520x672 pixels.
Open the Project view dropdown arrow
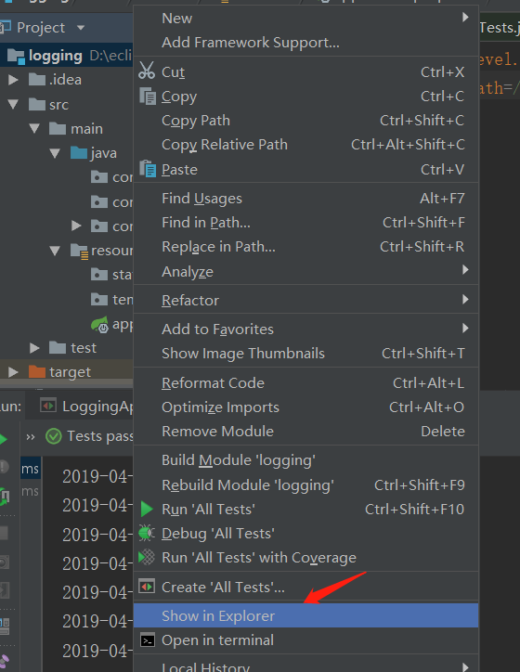click(x=81, y=28)
